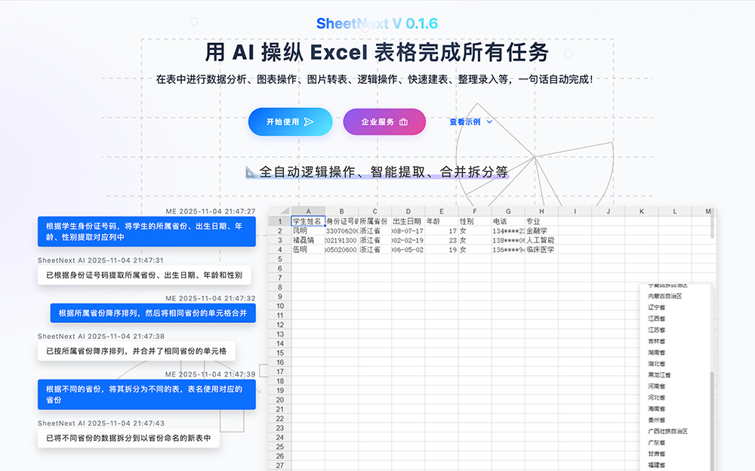
Task: Select column E header
Action: [x=441, y=211]
